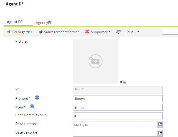Expand the Supprimer dropdown arrow
Screen dimensions: 178x137
[x=110, y=32]
